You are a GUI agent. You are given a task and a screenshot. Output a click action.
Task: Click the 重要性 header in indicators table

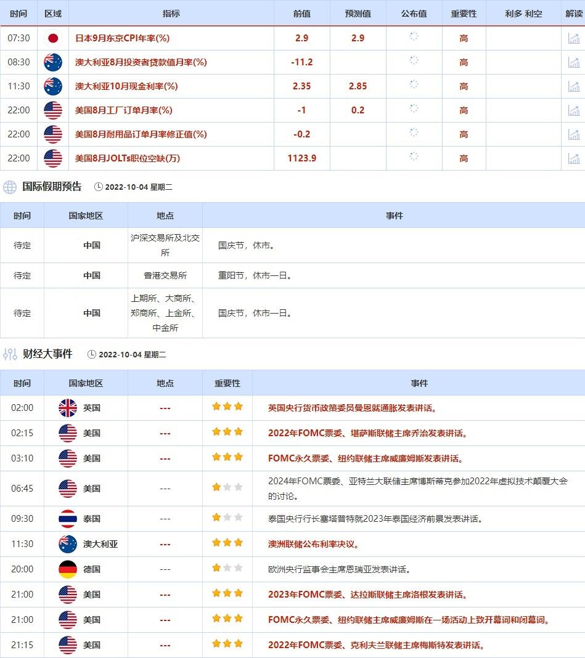click(x=464, y=14)
